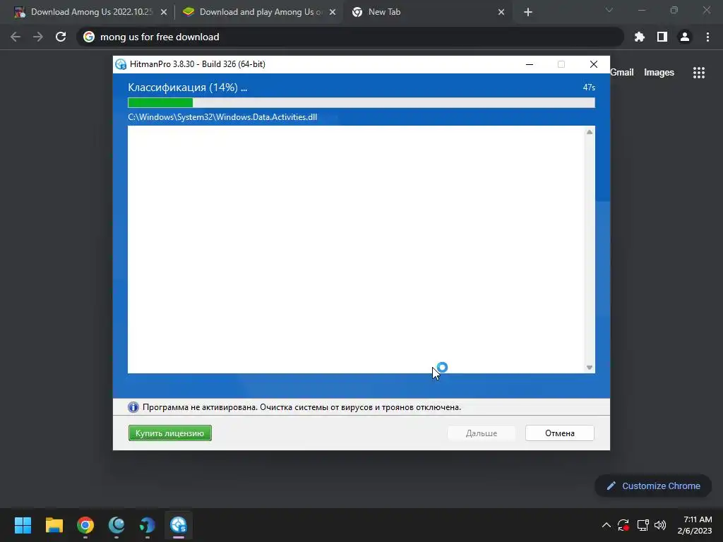Click the Классификация (14%) status text
Viewport: 723px width, 542px height.
[187, 88]
